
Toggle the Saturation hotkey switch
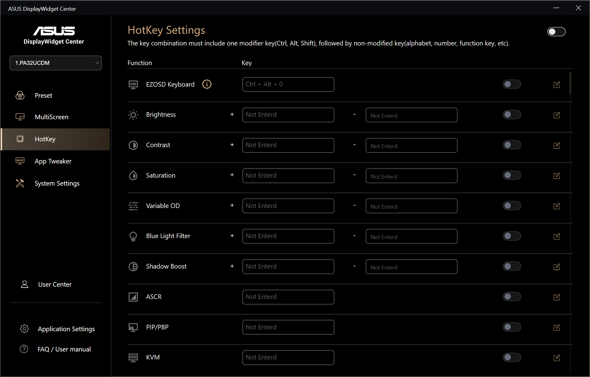(x=512, y=175)
